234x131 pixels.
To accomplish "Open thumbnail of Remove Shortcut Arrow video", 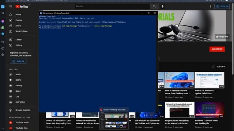I will 180,80.
